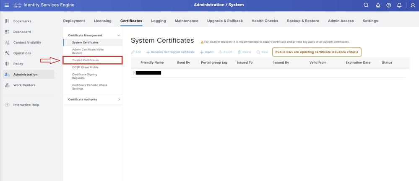419x181 pixels.
Task: Open the rocket icon in the header
Action: coord(378,5)
